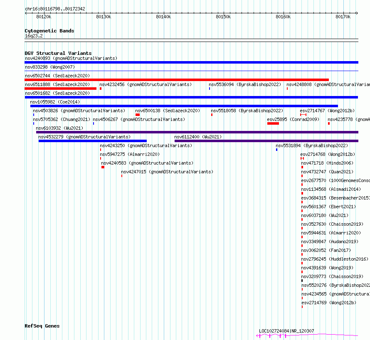Open nsv471718 (Hinds2006) label
Screen dimensions: 370x340
point(327,163)
